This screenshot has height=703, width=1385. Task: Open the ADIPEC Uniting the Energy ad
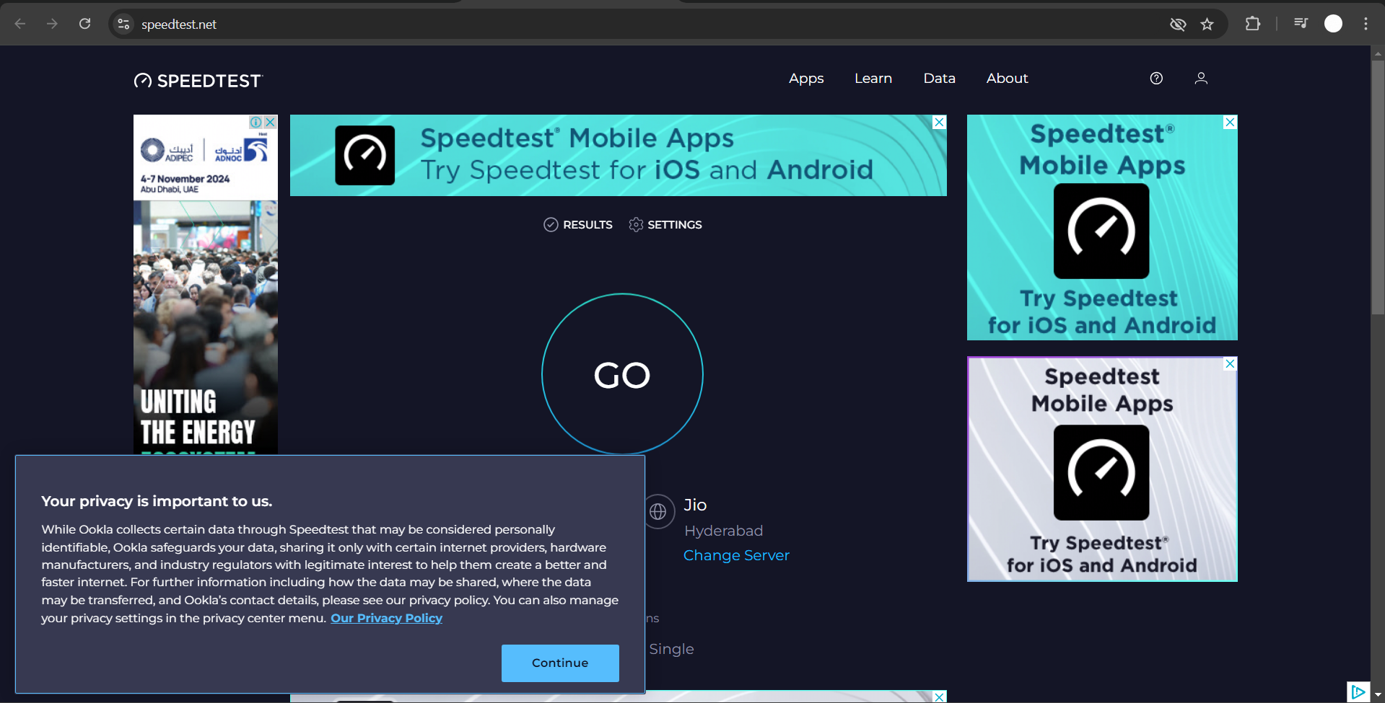[206, 285]
